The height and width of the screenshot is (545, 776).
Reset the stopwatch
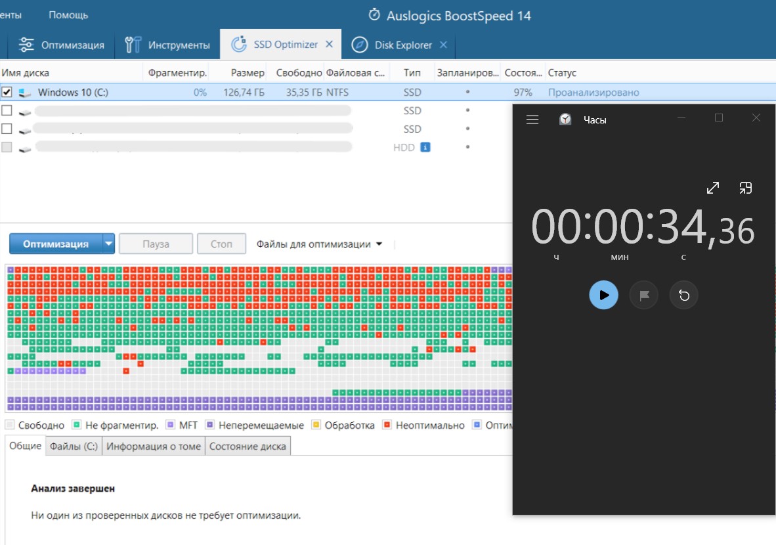tap(684, 295)
